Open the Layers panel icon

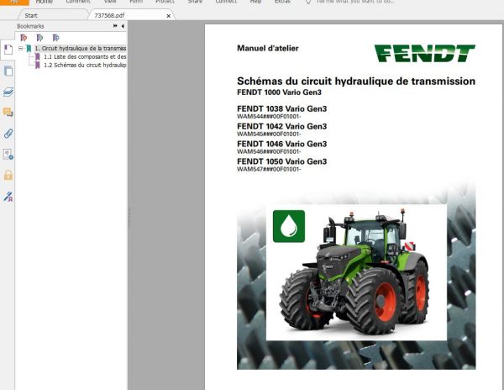click(x=8, y=92)
